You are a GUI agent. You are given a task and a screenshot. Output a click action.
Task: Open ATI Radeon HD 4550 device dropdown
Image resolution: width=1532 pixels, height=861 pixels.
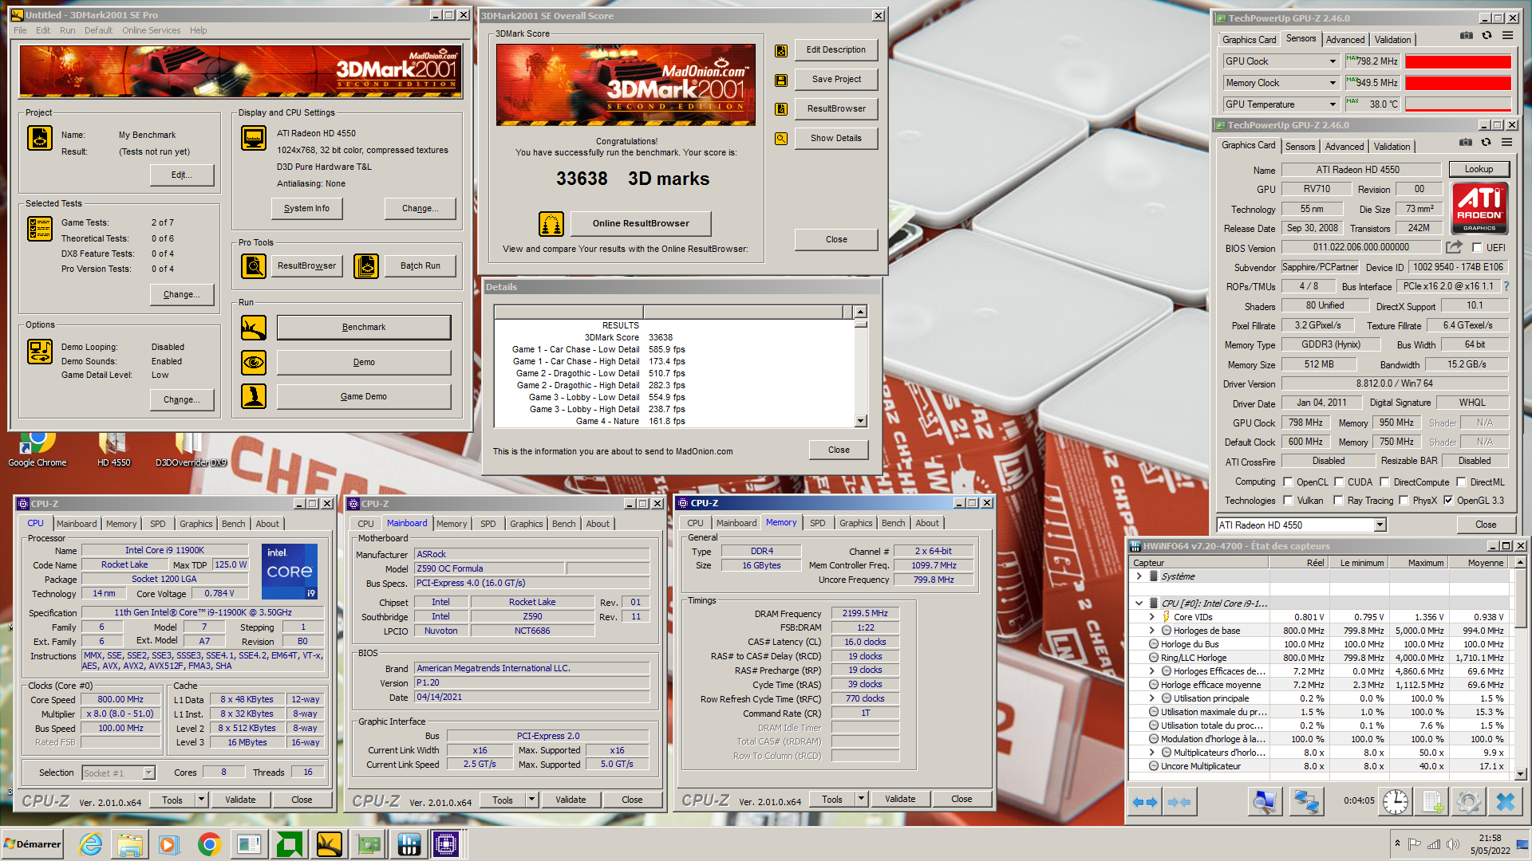(x=1380, y=525)
